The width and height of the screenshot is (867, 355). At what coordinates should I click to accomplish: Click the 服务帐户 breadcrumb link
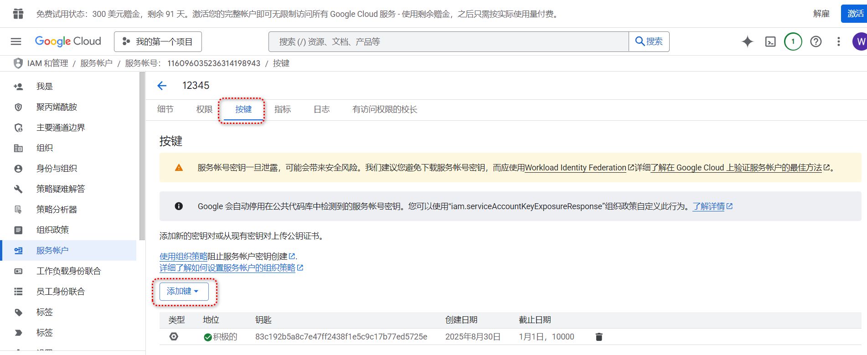96,63
